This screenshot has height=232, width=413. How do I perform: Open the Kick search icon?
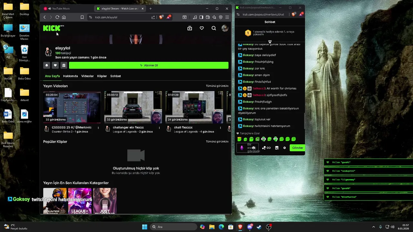coord(214,28)
